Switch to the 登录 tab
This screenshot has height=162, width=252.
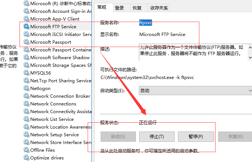tap(119, 8)
